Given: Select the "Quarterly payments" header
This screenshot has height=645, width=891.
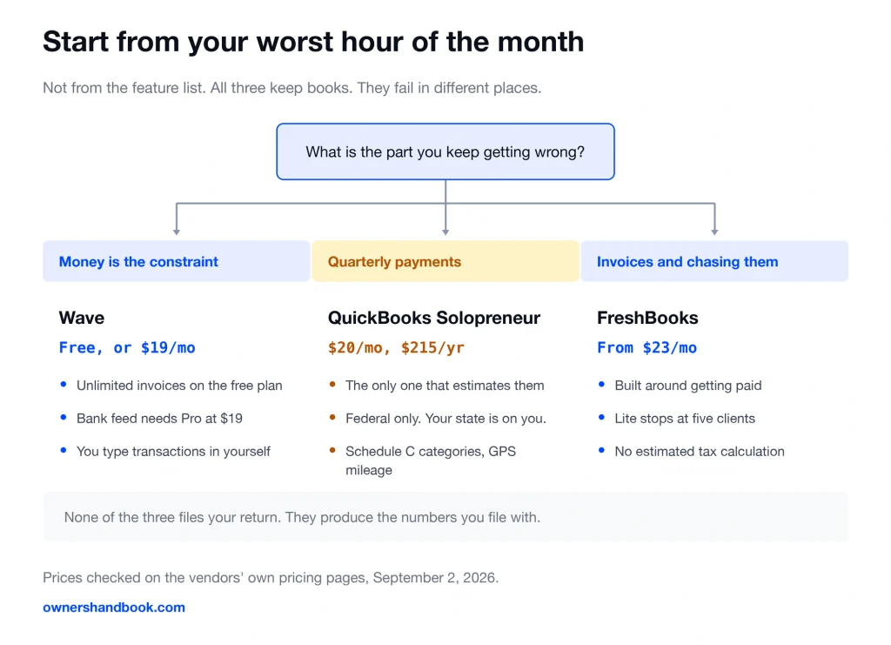Looking at the screenshot, I should [x=445, y=261].
